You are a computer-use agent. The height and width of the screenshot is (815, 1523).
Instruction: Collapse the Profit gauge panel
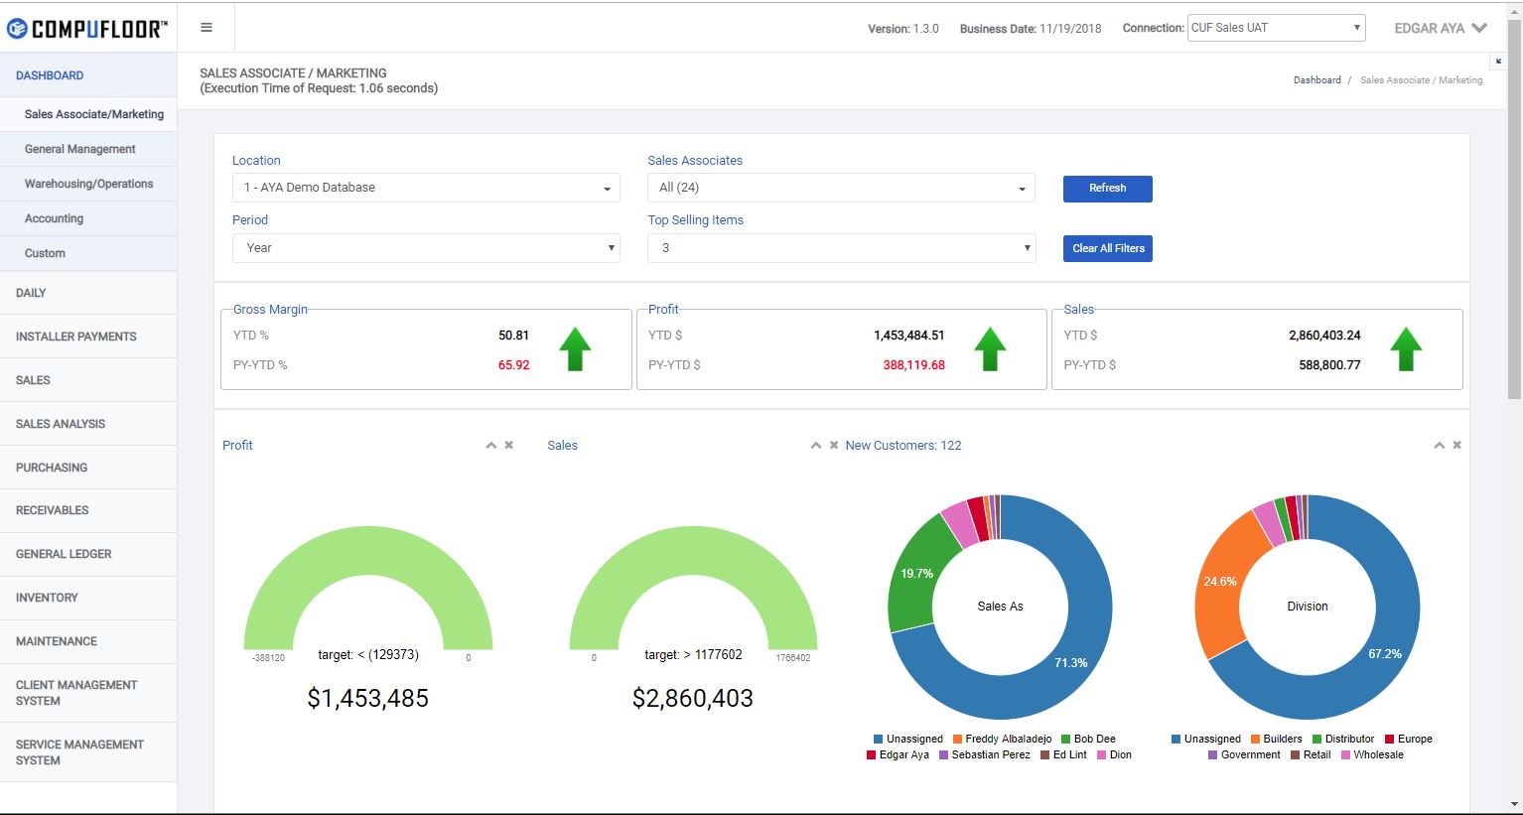(x=490, y=446)
